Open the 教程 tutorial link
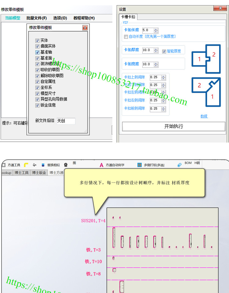 [204, 116]
